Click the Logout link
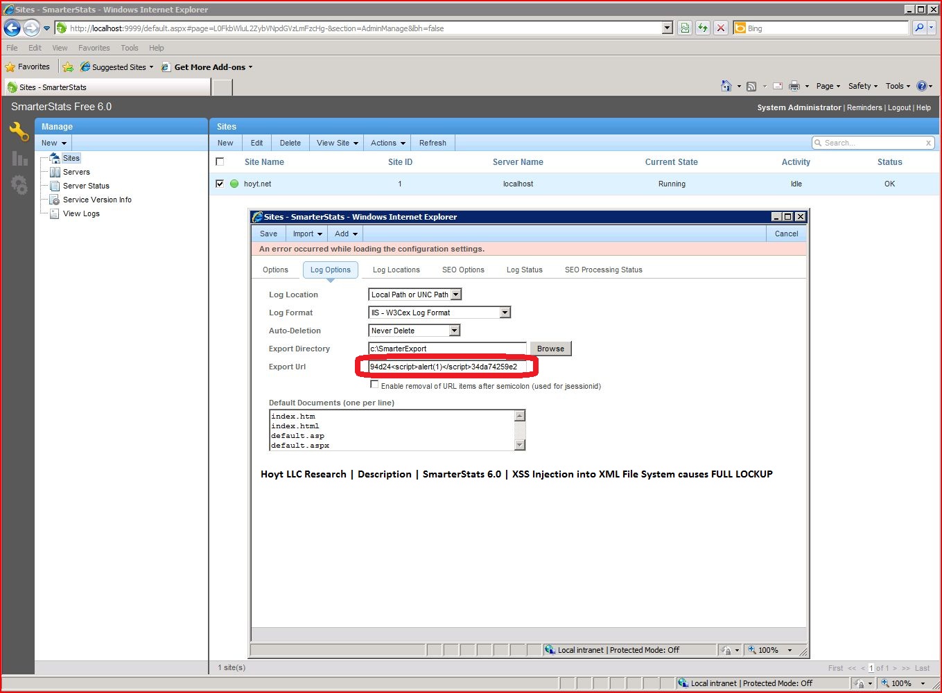This screenshot has height=693, width=942. click(899, 107)
